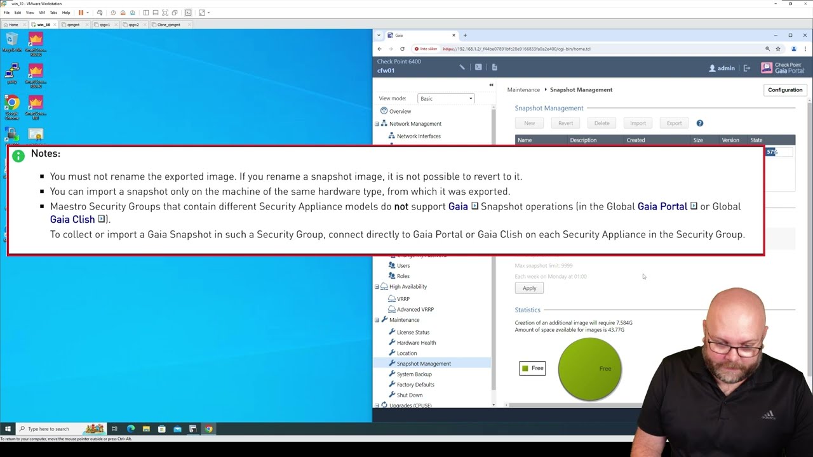The image size is (813, 457).
Task: Open Advanced VRRP tree item
Action: point(415,310)
